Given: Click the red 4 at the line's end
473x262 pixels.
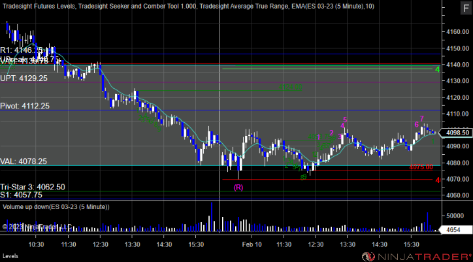Looking at the screenshot, I should tap(438, 180).
